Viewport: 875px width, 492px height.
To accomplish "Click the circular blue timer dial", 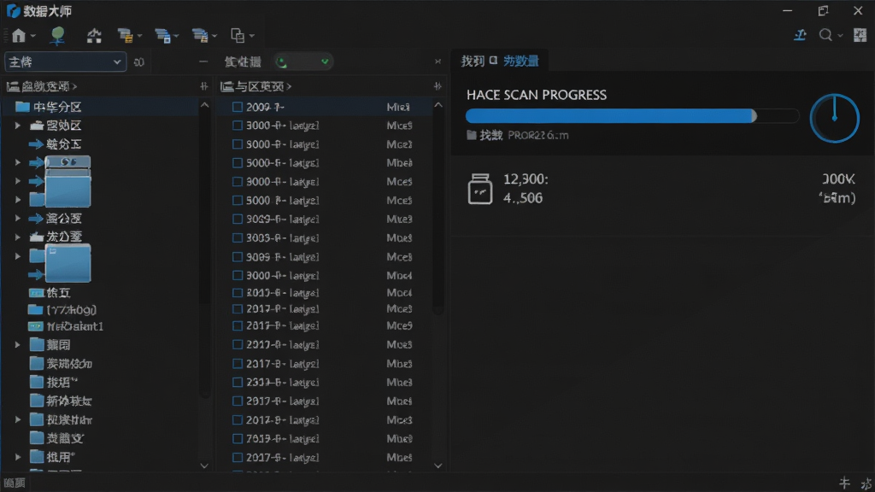I will (834, 118).
